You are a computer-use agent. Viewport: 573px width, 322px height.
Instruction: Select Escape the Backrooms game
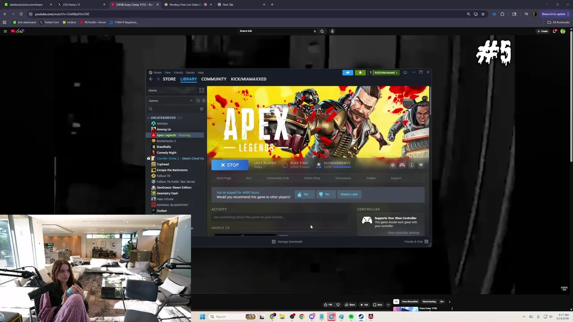point(172,170)
